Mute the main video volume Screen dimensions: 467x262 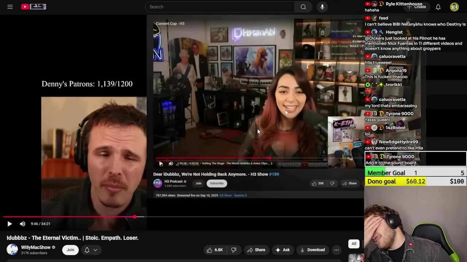pos(23,224)
